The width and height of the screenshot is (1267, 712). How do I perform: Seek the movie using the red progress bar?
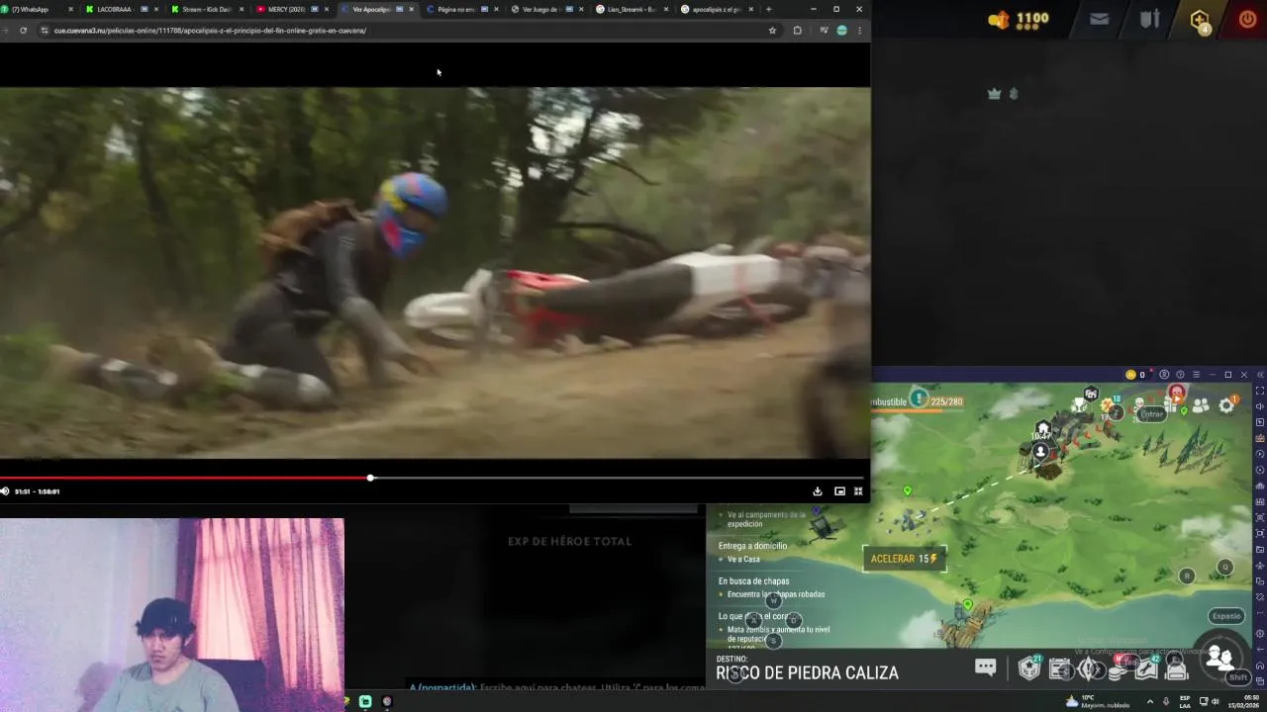click(x=432, y=478)
